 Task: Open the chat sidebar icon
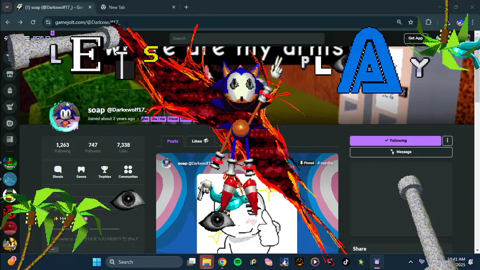click(10, 123)
